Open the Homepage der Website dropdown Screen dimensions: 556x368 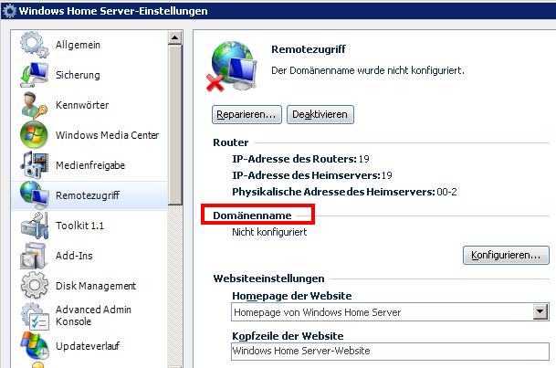click(x=540, y=312)
